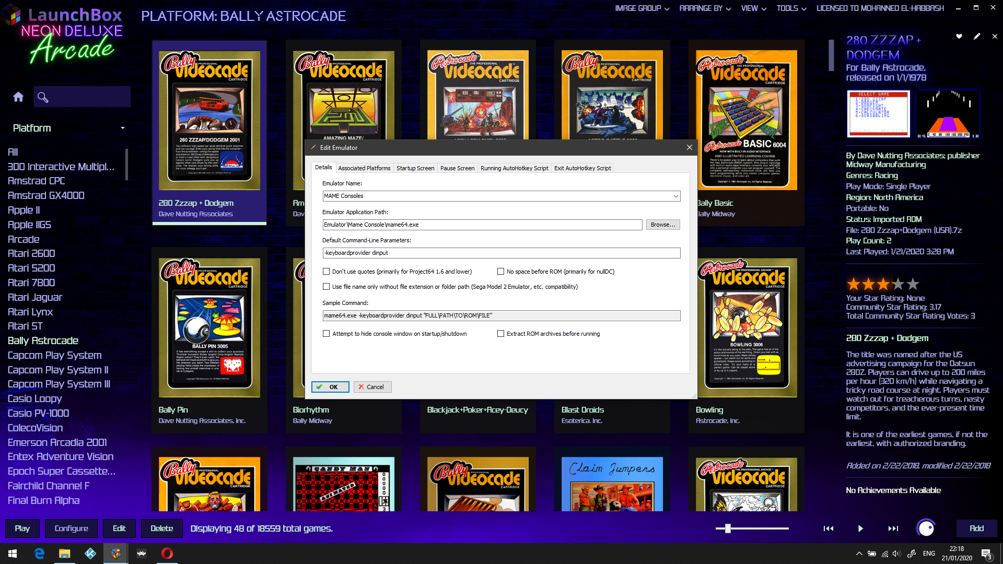
Task: Click the Delete button
Action: (x=161, y=528)
